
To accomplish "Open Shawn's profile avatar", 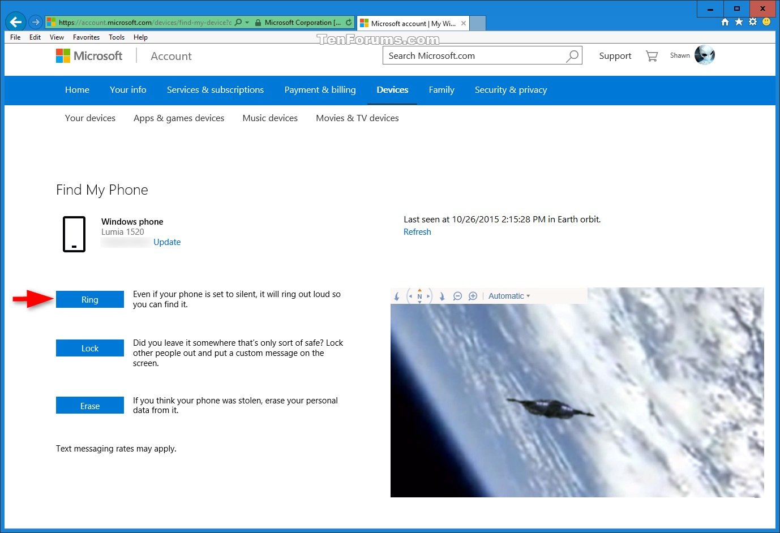I will point(705,55).
